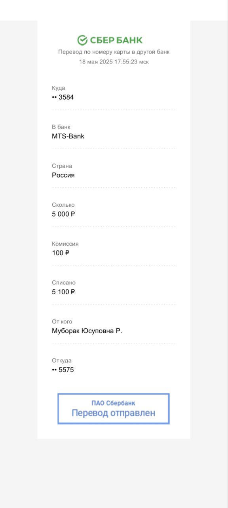The height and width of the screenshot is (508, 228).
Task: Click the date 18 мая 2025 timestamp
Action: tap(114, 62)
